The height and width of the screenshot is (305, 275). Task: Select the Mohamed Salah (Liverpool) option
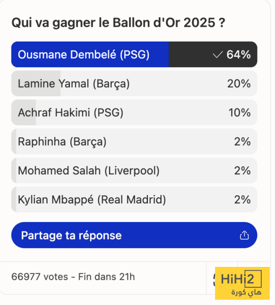tap(134, 171)
